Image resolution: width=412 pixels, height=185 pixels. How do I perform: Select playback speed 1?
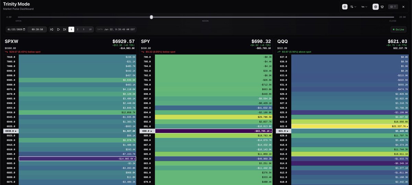71,30
